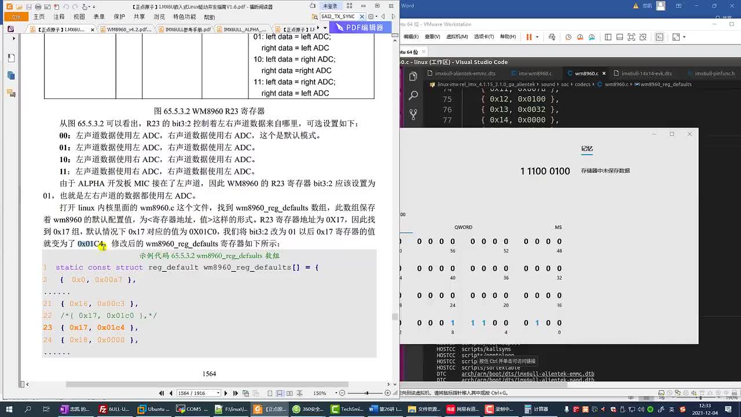Click imx6ull-alientek-emmc.dtb link in terminal

[x=528, y=374]
